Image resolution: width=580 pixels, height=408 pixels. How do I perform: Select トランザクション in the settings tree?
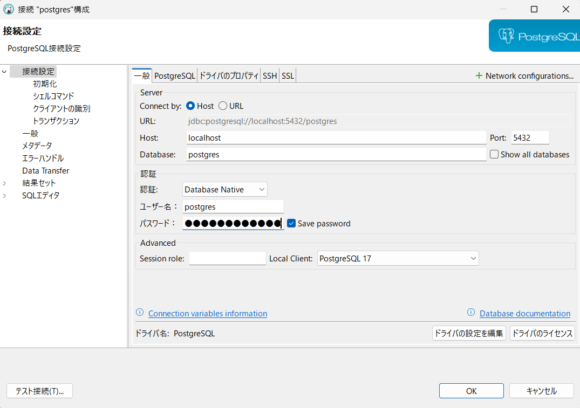pos(56,121)
